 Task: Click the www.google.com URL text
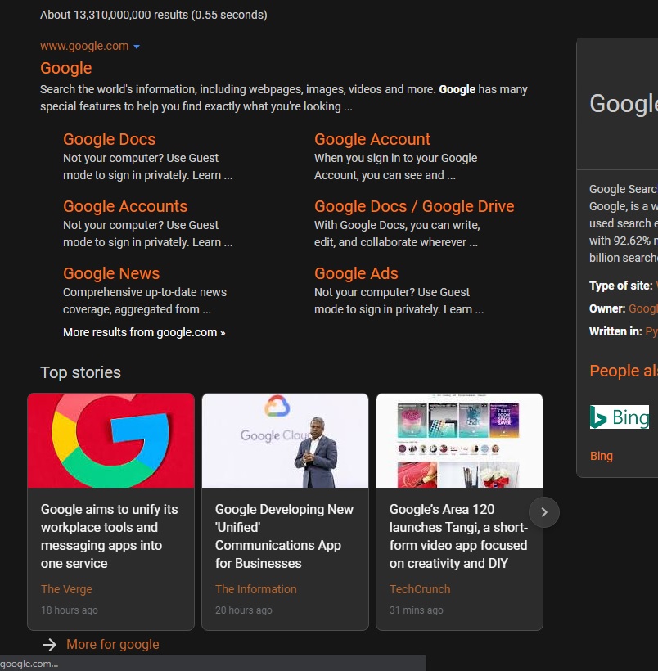84,46
